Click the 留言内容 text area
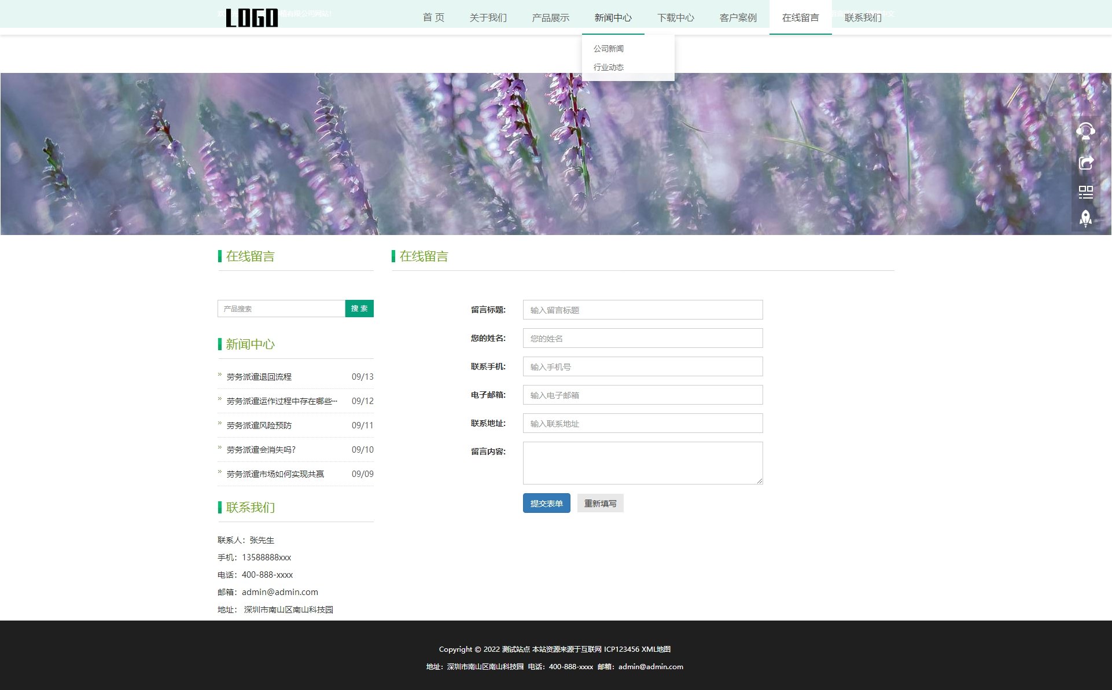This screenshot has height=690, width=1112. [x=642, y=463]
